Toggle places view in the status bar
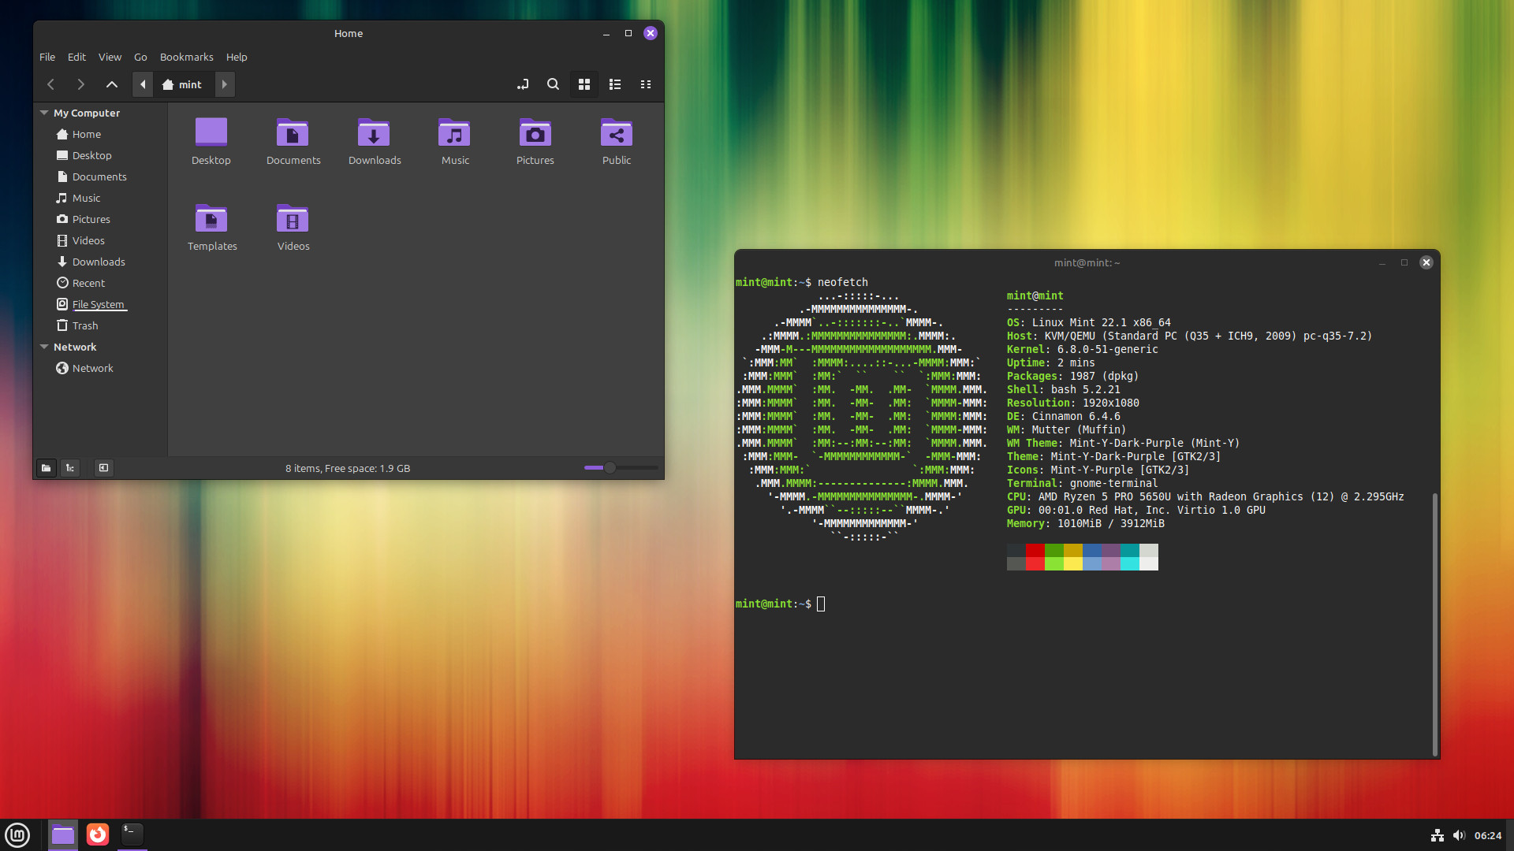 46,467
